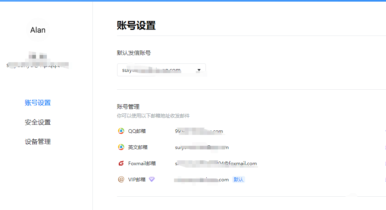Click the purple VIP diamond badge

click(x=152, y=179)
